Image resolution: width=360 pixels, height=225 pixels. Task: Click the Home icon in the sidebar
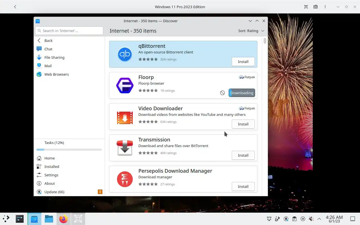(39, 158)
